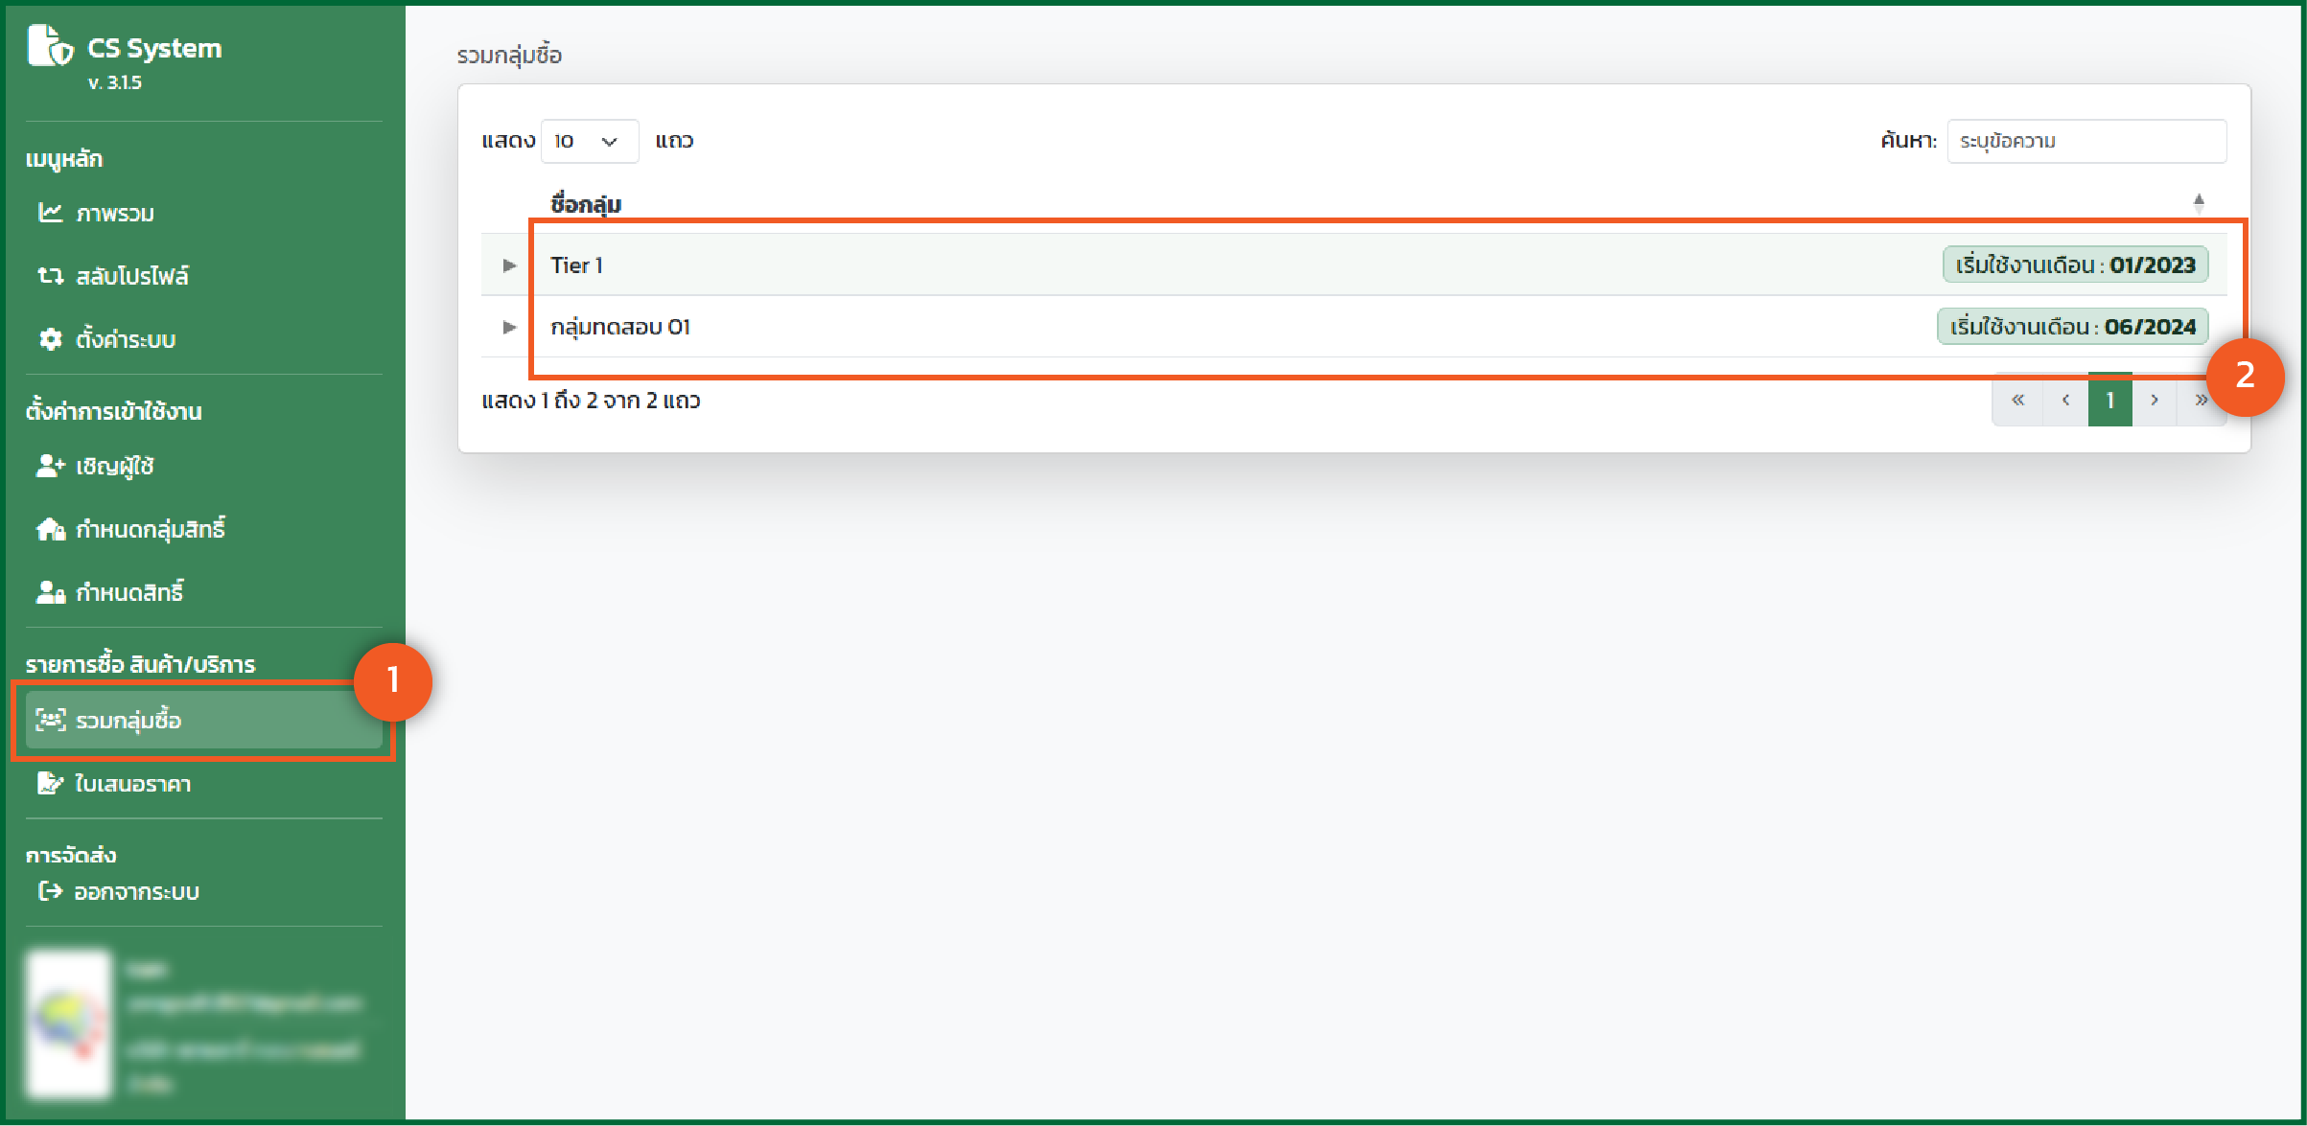The height and width of the screenshot is (1126, 2307).
Task: Jump to the first page button
Action: pos(2017,401)
